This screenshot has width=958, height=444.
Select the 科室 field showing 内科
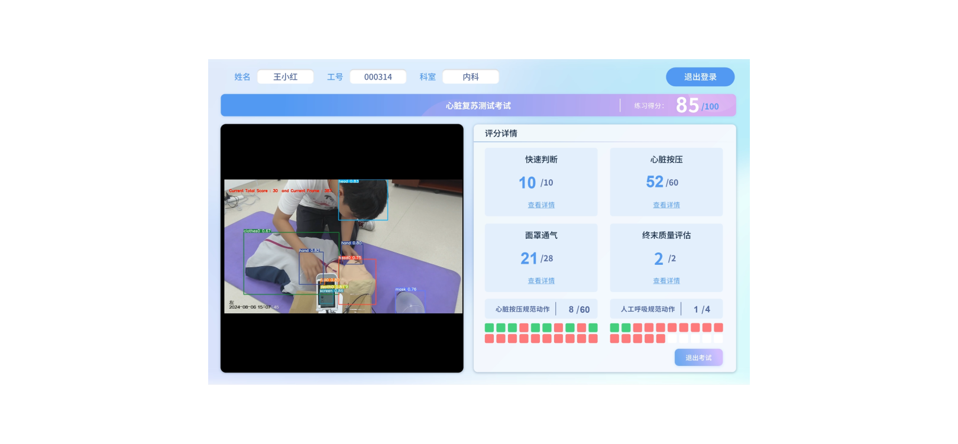coord(470,77)
